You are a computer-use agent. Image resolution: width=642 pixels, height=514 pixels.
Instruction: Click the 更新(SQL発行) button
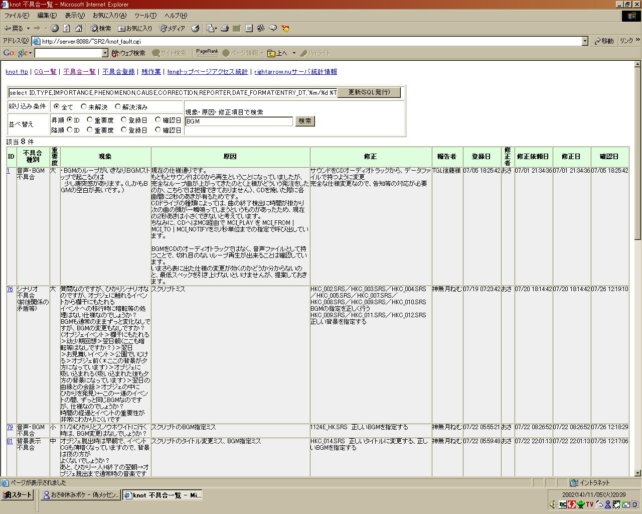(369, 92)
